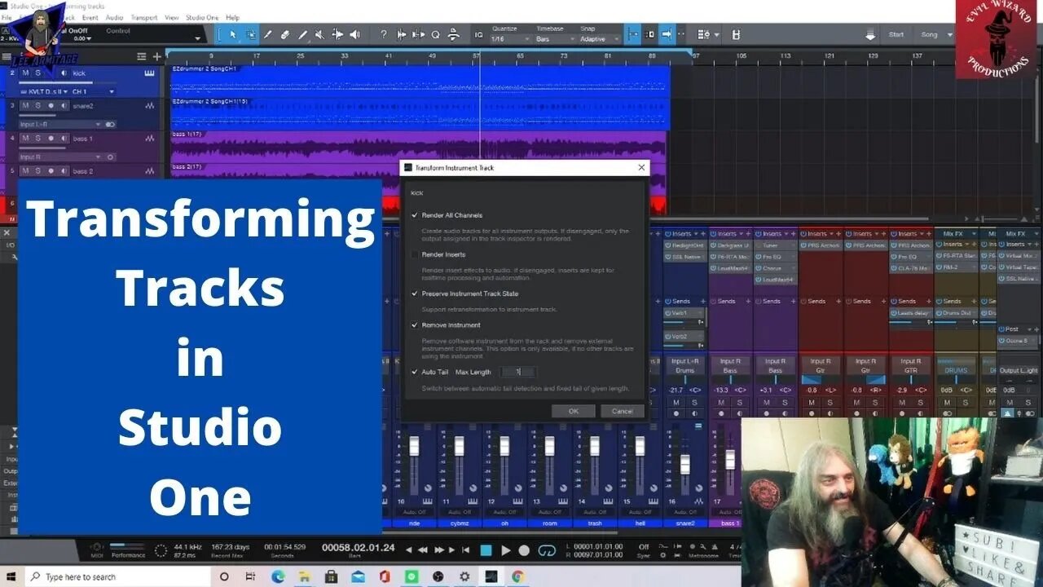This screenshot has height=587, width=1043.
Task: Toggle monitor on snare2 track
Action: click(x=64, y=105)
